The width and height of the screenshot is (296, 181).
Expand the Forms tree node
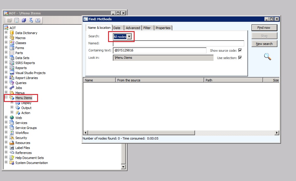(6, 48)
